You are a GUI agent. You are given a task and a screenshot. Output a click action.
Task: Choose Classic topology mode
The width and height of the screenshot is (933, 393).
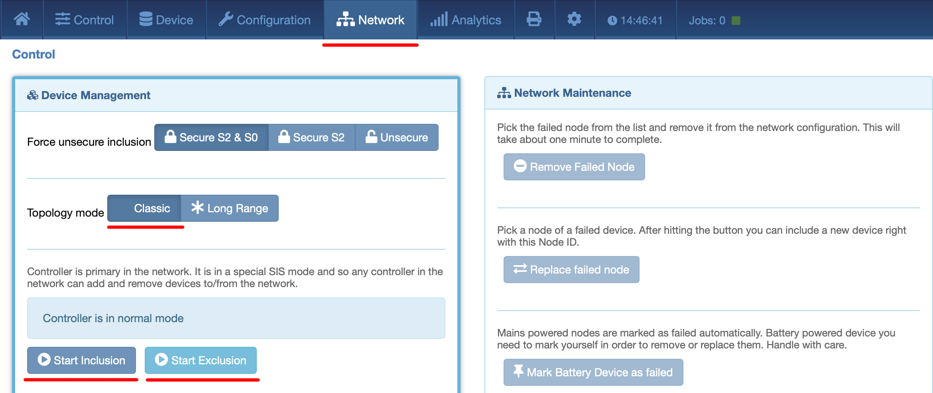[x=144, y=208]
